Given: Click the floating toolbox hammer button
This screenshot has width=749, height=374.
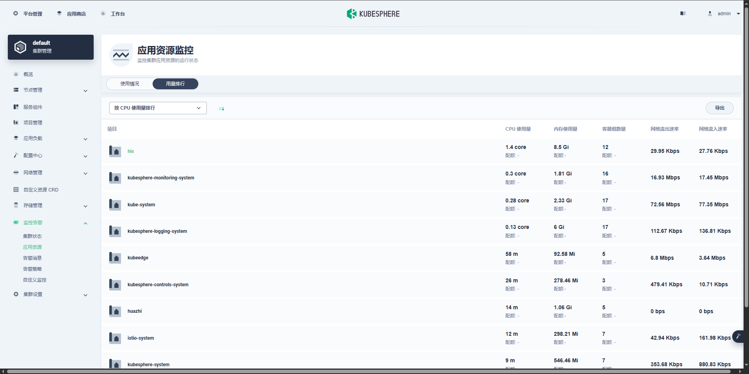Looking at the screenshot, I should pyautogui.click(x=738, y=336).
